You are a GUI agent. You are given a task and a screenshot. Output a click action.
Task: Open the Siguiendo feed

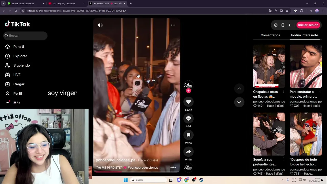tap(21, 65)
